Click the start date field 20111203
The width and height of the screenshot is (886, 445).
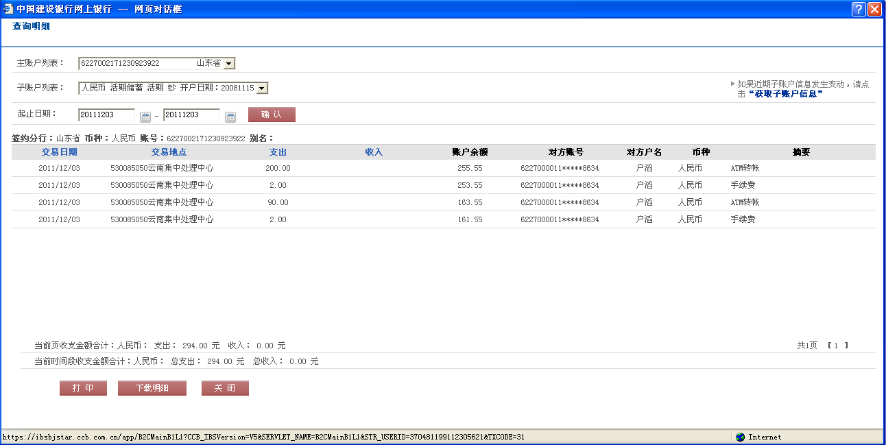tap(106, 115)
